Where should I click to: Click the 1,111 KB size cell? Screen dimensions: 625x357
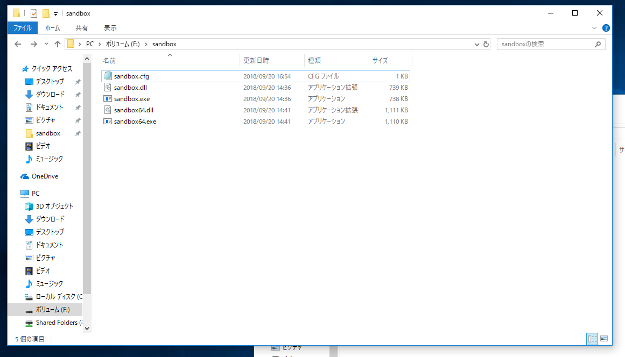396,110
